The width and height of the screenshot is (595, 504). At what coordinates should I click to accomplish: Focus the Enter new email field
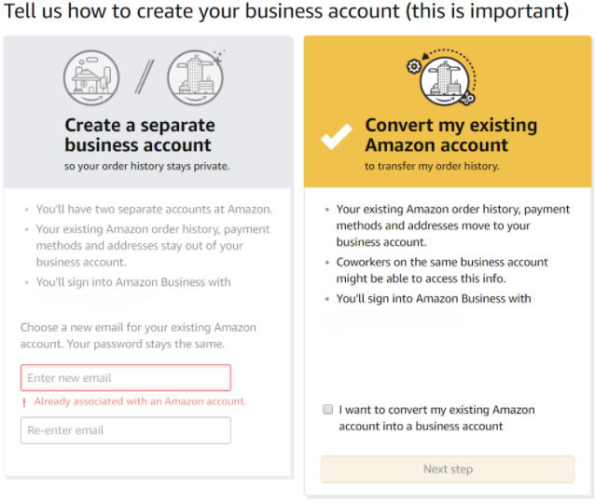pyautogui.click(x=126, y=377)
